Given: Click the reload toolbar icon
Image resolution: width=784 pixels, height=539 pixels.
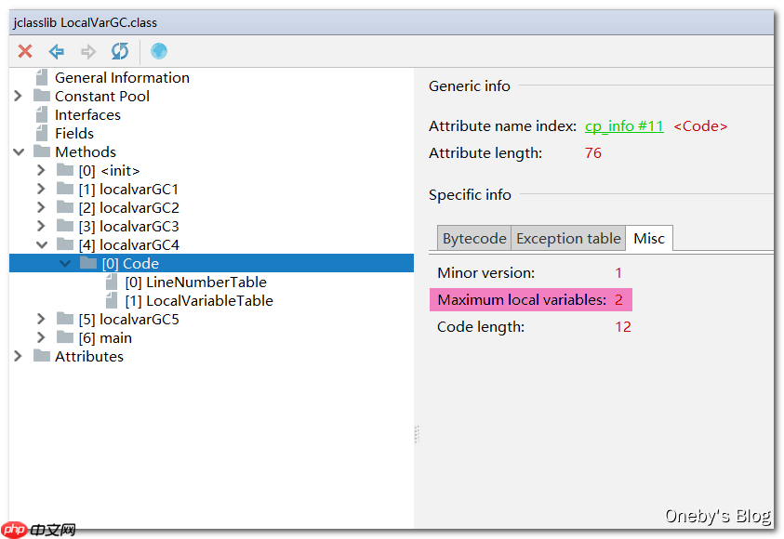Looking at the screenshot, I should (x=120, y=51).
